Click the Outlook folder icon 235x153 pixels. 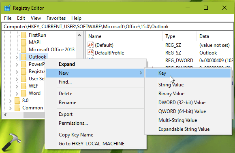(23, 57)
